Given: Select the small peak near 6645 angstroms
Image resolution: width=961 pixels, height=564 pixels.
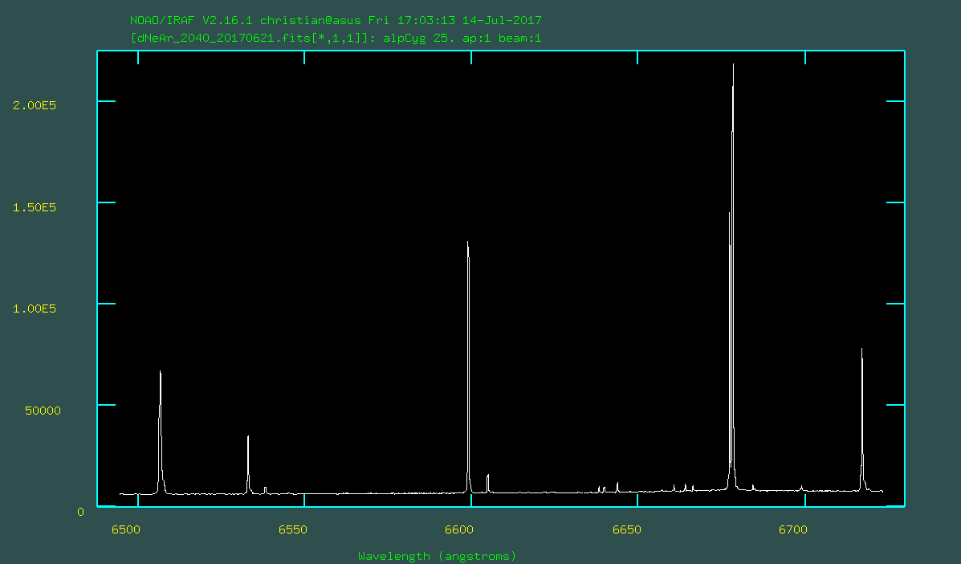Looking at the screenshot, I should tap(617, 484).
